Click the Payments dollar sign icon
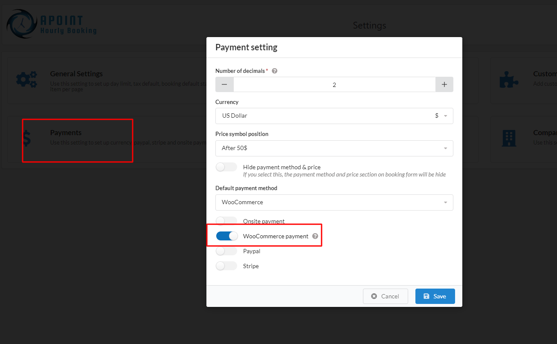This screenshot has height=344, width=557. pos(27,139)
